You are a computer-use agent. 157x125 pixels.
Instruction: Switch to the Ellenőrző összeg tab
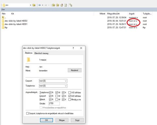pyautogui.click(x=41, y=53)
